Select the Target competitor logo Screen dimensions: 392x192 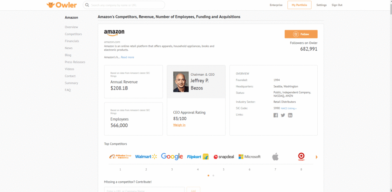(301, 156)
